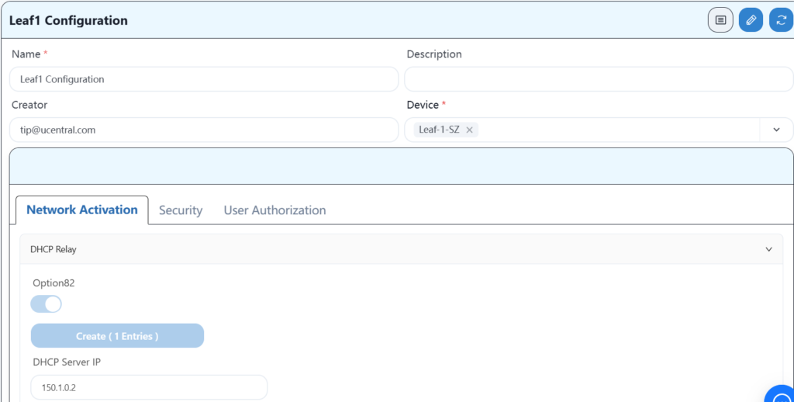Click the pencil edit icon

[750, 20]
